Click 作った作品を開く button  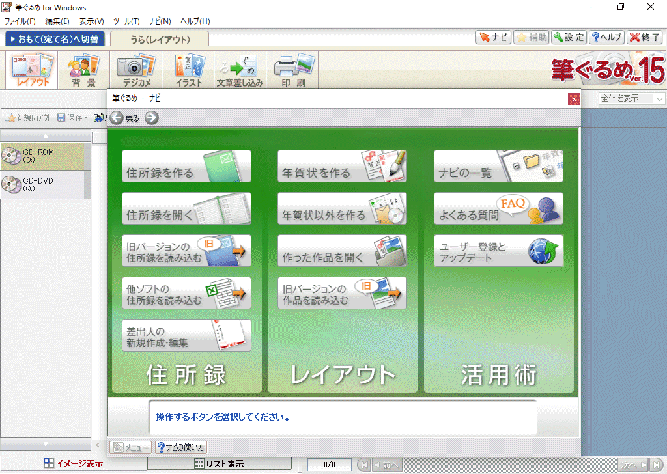[x=342, y=251]
